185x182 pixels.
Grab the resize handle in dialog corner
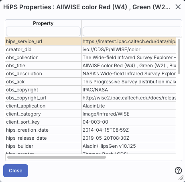point(181,178)
